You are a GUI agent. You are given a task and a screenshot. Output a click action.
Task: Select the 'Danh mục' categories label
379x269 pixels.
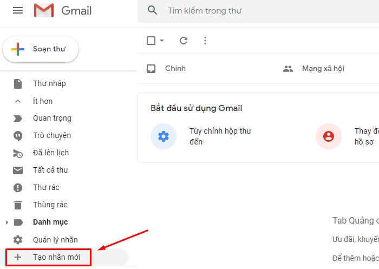50,222
